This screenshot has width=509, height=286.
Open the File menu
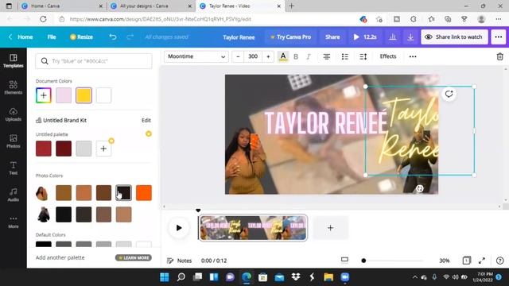point(52,37)
